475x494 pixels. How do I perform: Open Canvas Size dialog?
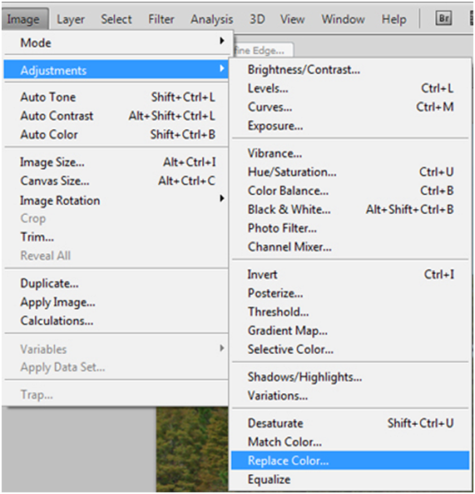coord(116,181)
